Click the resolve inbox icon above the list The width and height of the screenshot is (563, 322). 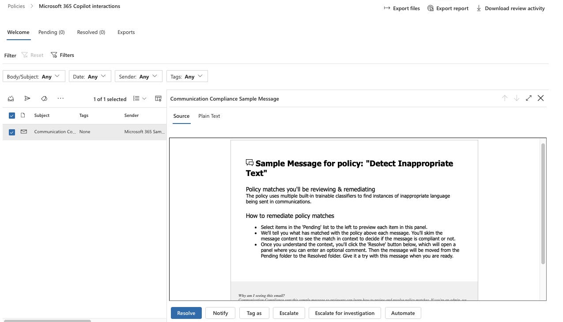click(11, 98)
